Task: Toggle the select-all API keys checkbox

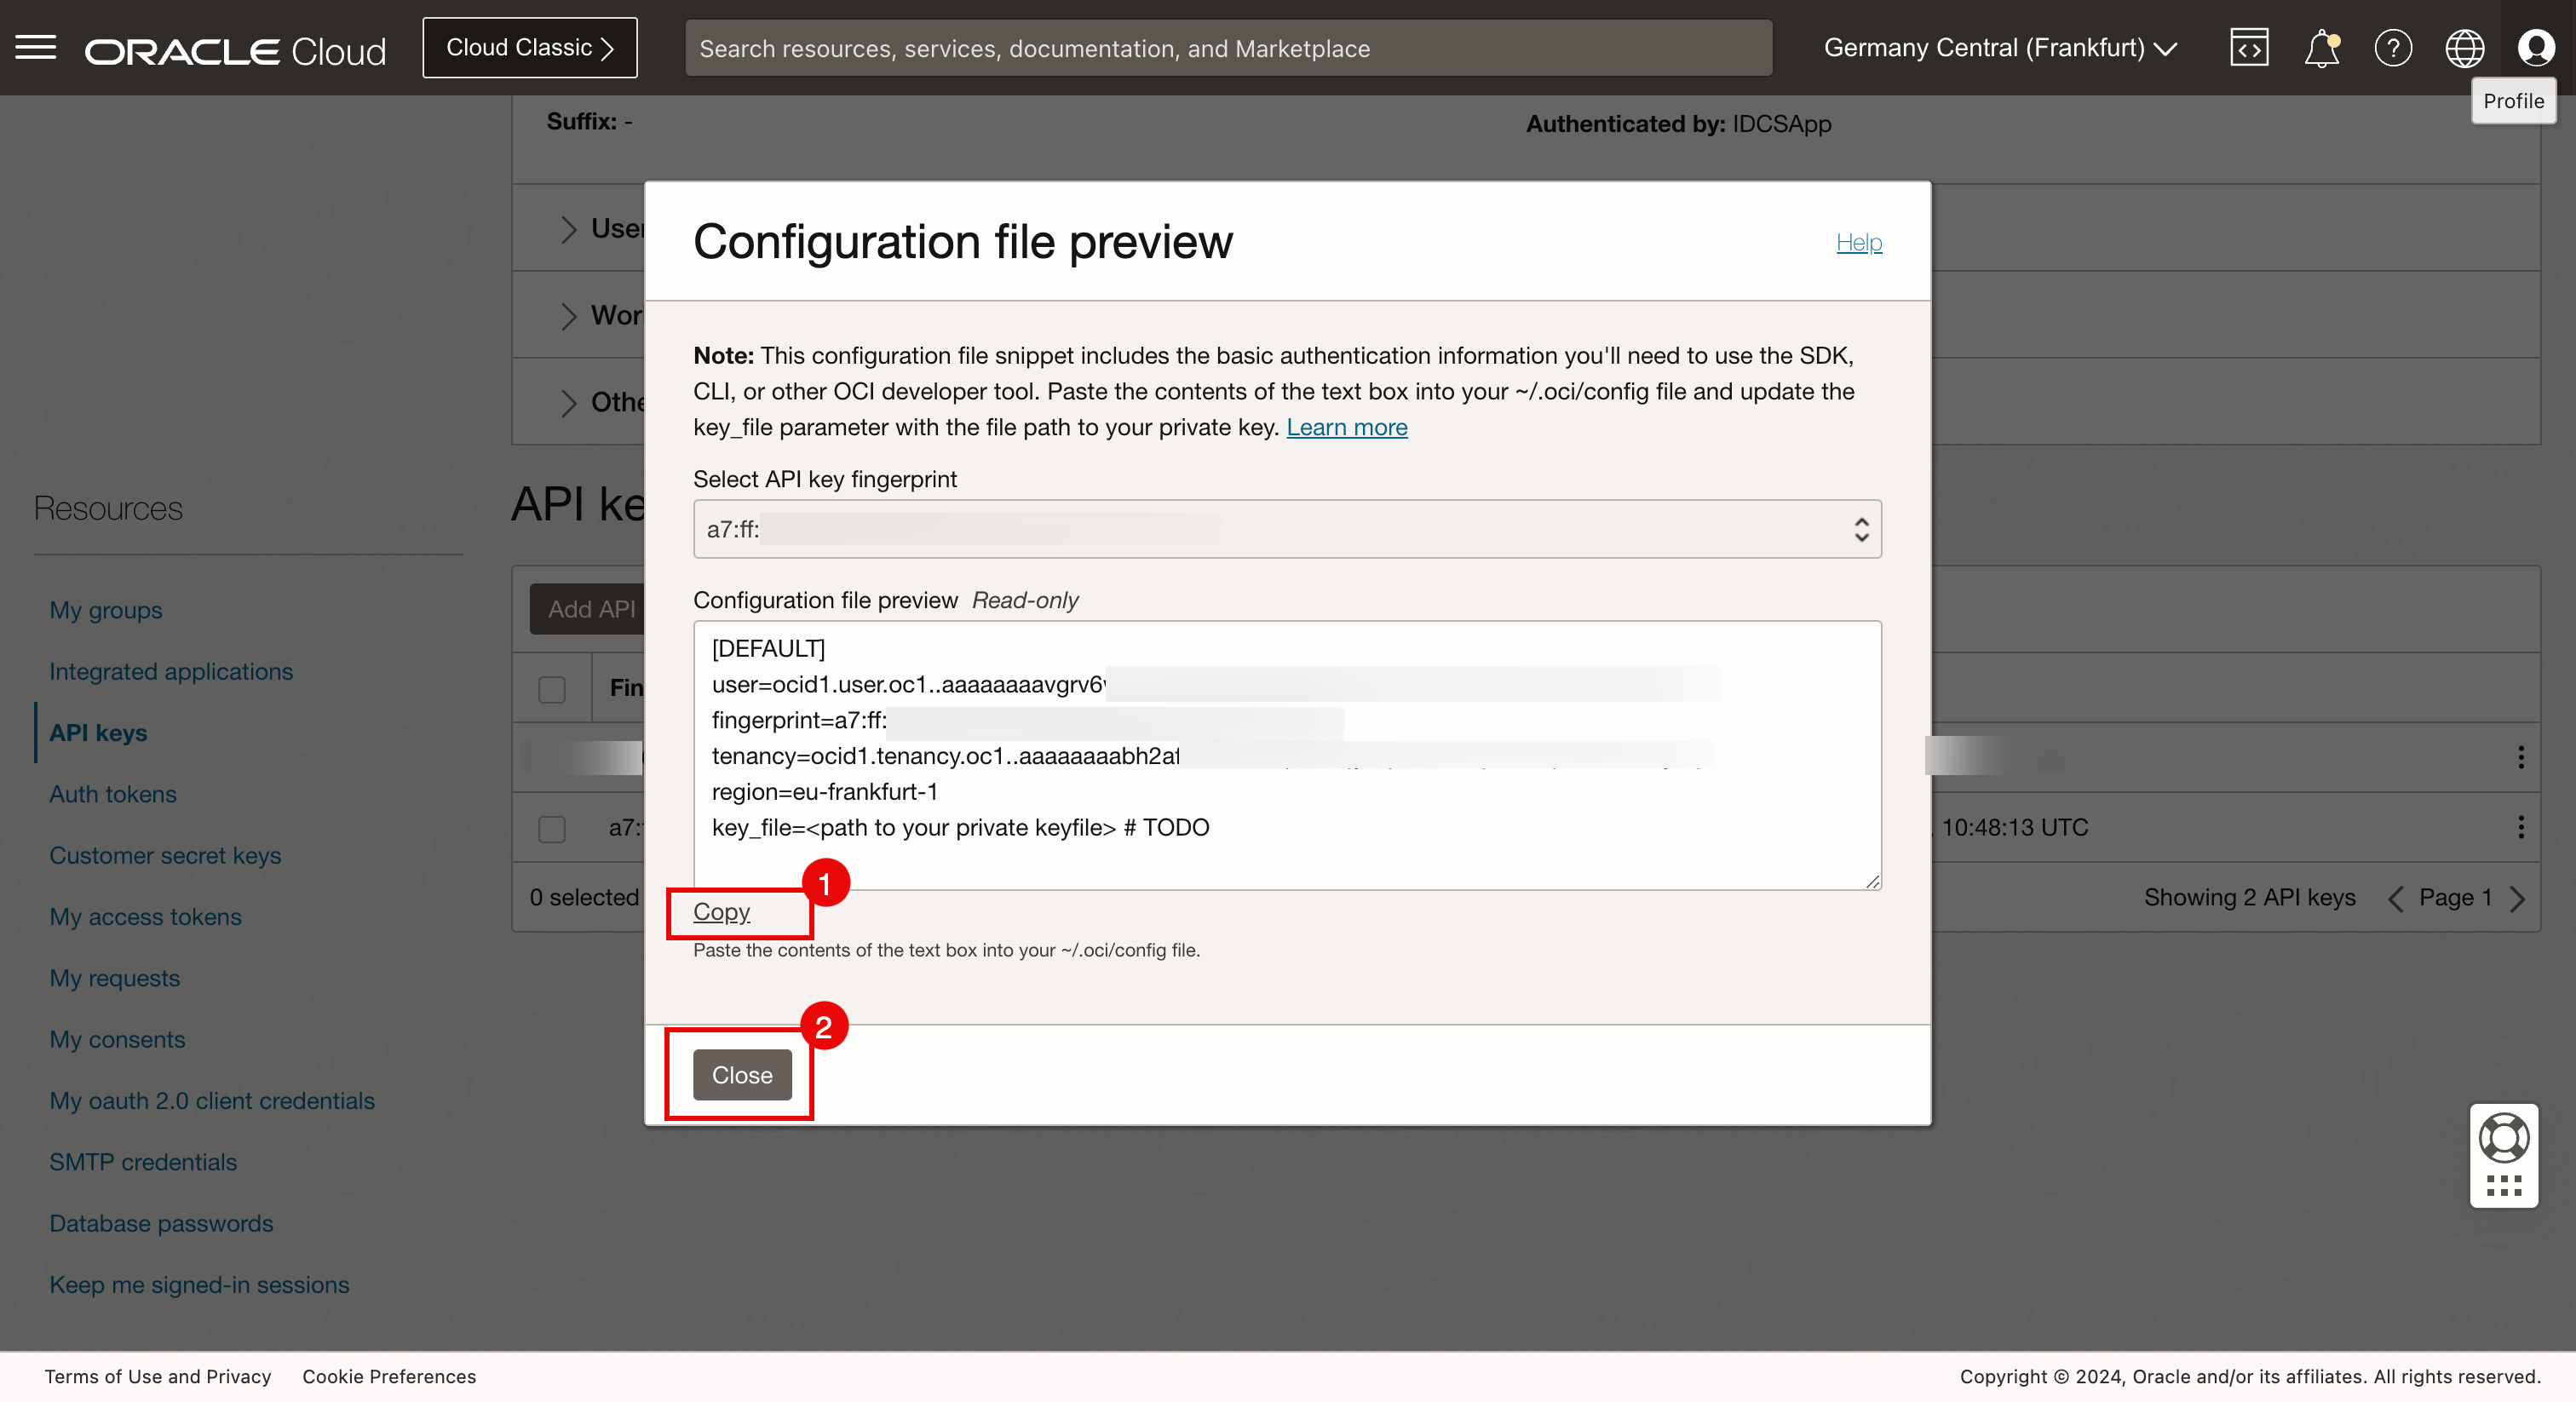Action: point(552,689)
